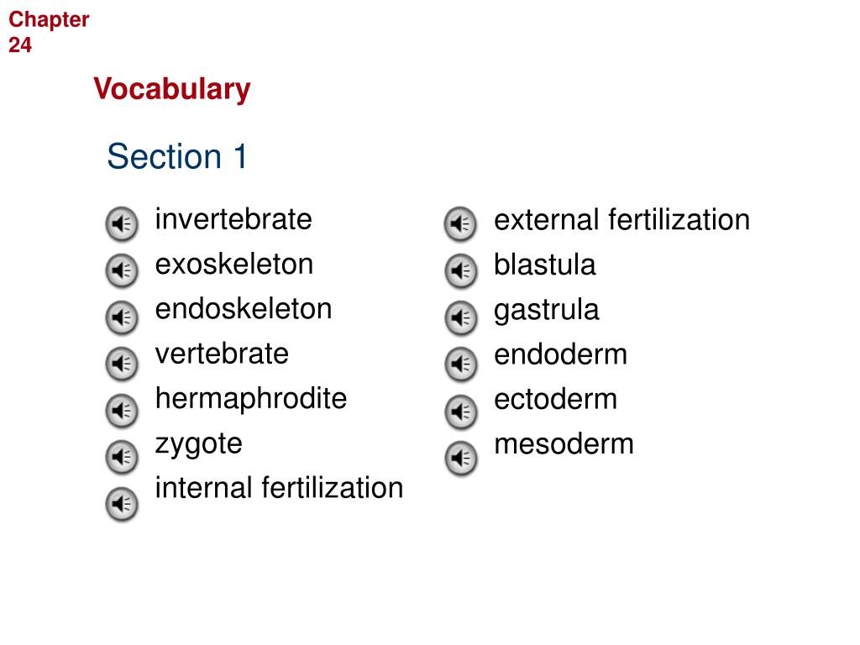The width and height of the screenshot is (860, 645).
Task: Click the speaker icon beside endoskeleton
Action: pyautogui.click(x=121, y=317)
